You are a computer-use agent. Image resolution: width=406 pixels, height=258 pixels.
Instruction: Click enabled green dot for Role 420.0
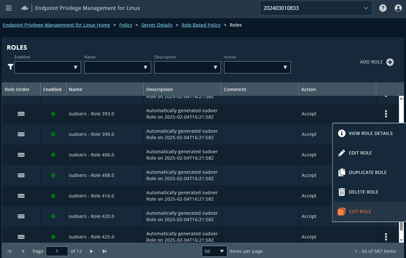(x=53, y=216)
